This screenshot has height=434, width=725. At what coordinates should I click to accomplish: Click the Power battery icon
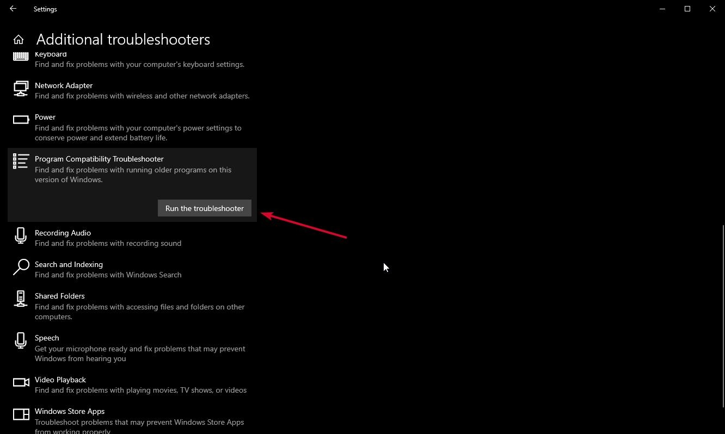pos(21,120)
